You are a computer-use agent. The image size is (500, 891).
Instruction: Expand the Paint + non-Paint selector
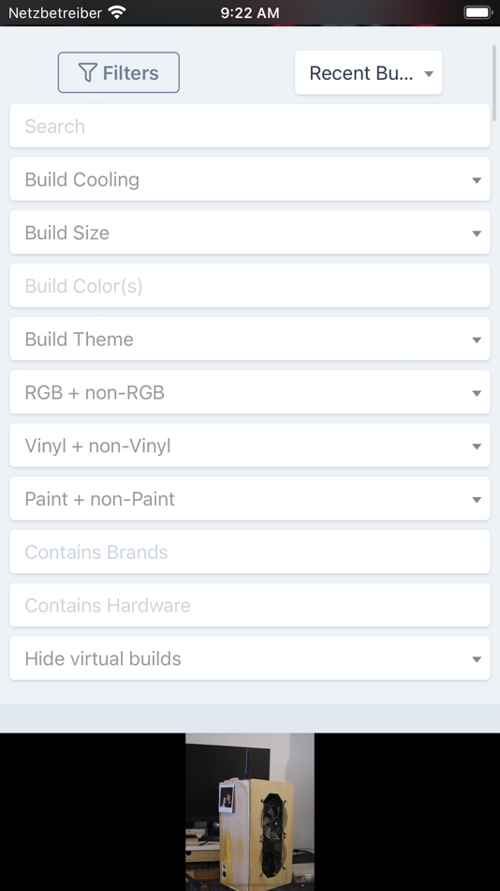click(250, 498)
